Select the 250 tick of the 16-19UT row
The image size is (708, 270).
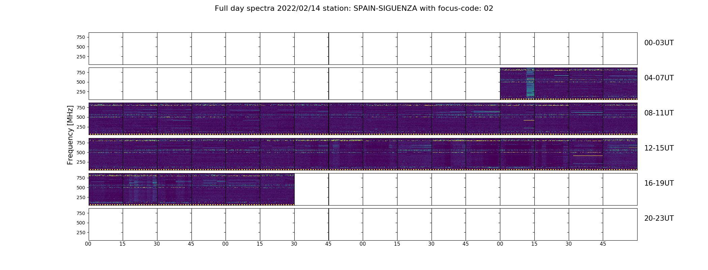pyautogui.click(x=81, y=197)
